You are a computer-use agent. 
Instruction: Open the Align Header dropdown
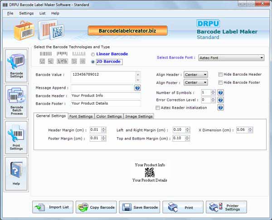[x=195, y=75]
